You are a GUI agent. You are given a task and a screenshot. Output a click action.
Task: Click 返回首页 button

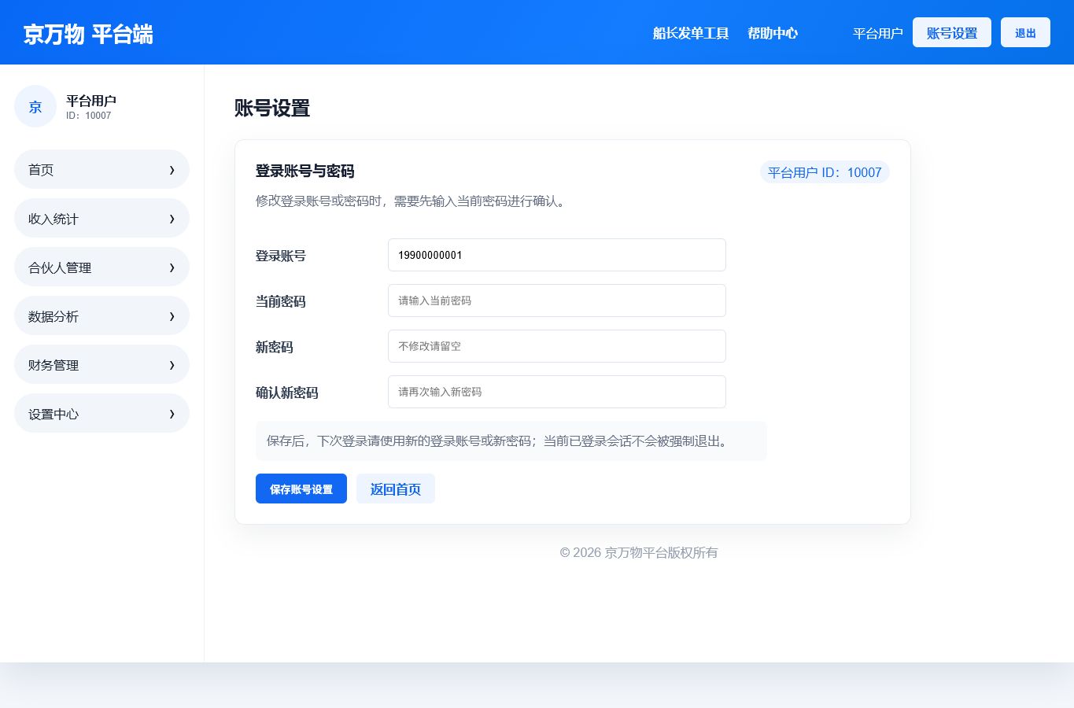(396, 489)
